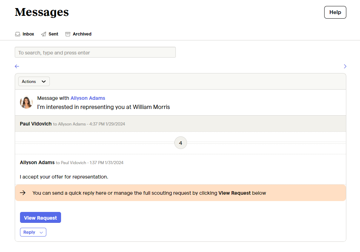Open the Actions dropdown
This screenshot has height=252, width=360.
click(x=34, y=82)
